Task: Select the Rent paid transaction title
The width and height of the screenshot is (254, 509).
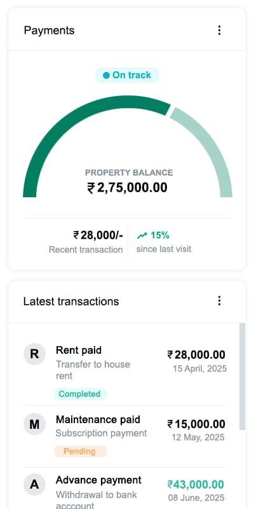Action: pos(79,351)
